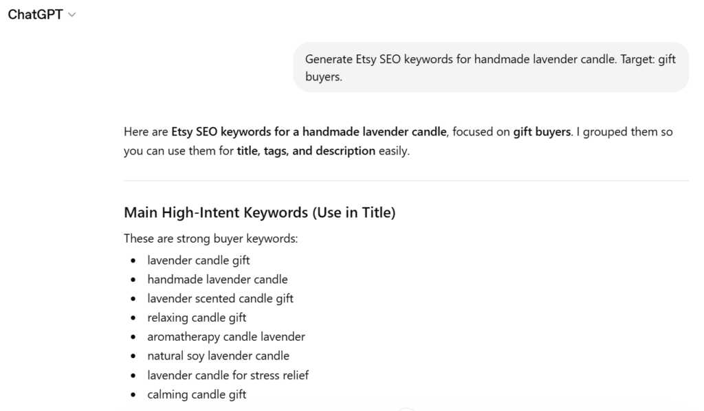This screenshot has width=704, height=411.
Task: Click bold 'title, tags, and description' text
Action: (306, 151)
